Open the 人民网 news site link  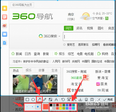(56, 61)
